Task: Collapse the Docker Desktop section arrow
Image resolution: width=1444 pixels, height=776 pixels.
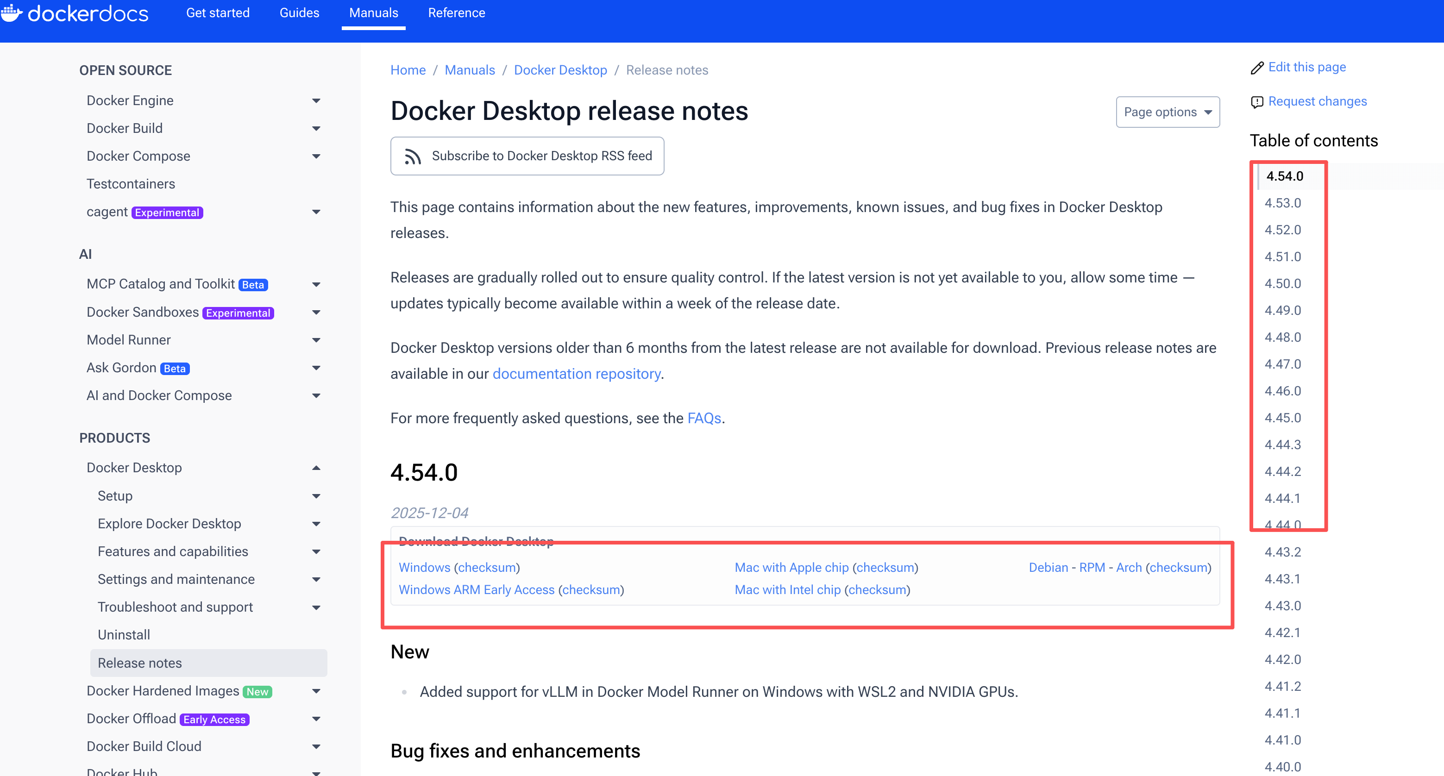Action: [x=316, y=468]
